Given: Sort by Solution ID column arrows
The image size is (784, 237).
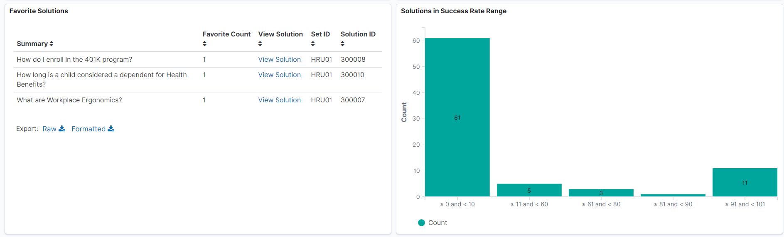Looking at the screenshot, I should [342, 44].
